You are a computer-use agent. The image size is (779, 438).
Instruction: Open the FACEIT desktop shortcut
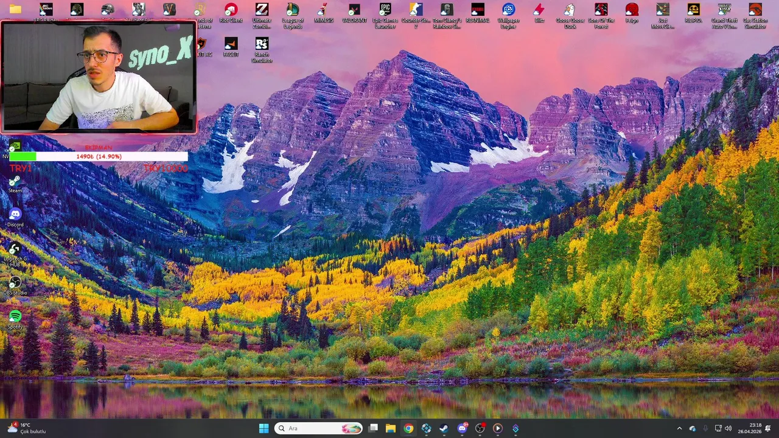click(x=231, y=47)
